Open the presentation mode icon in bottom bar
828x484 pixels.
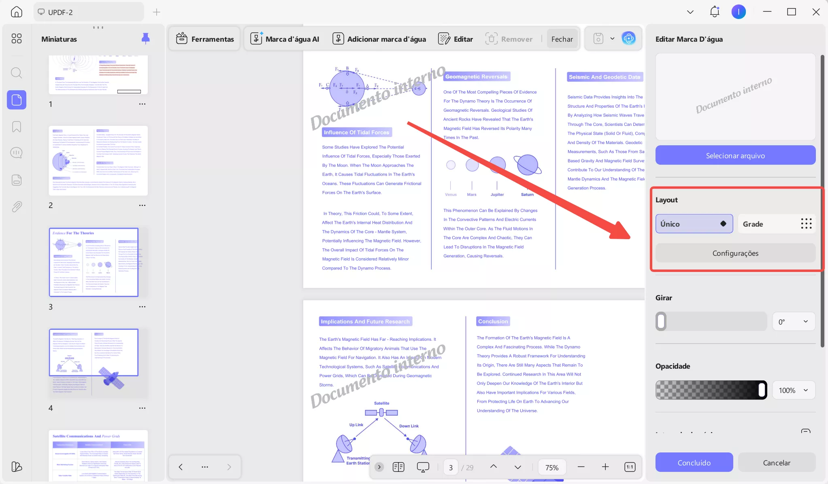point(422,467)
